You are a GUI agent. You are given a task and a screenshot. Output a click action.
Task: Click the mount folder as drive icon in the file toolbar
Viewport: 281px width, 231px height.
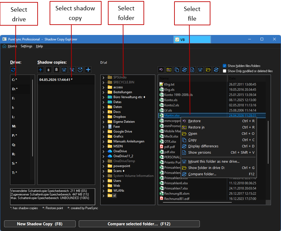(200, 70)
